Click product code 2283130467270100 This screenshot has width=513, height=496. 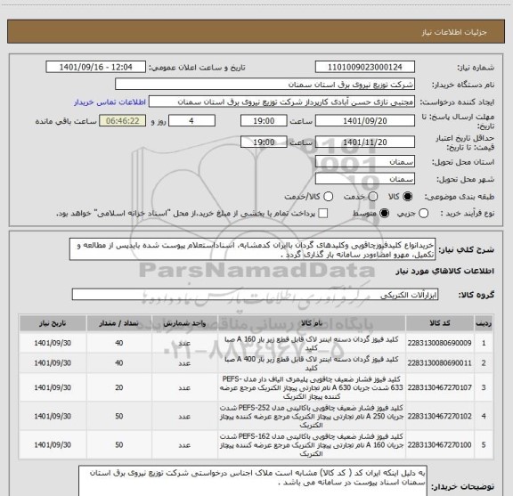[x=439, y=444]
